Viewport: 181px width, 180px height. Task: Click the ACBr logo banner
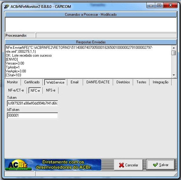point(53,165)
